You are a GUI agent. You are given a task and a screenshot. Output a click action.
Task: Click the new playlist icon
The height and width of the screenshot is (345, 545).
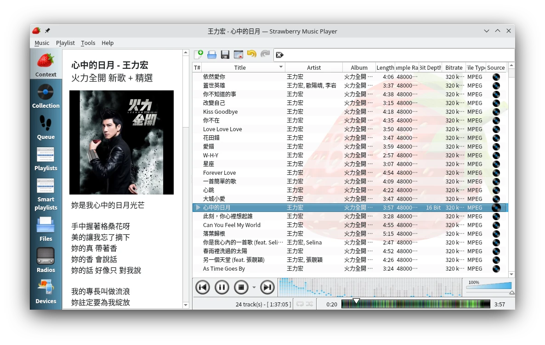pyautogui.click(x=199, y=55)
